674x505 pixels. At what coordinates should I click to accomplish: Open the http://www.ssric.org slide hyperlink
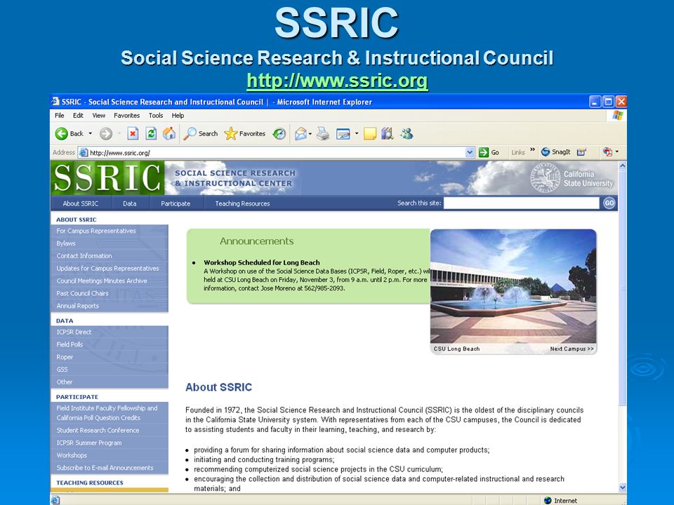(337, 81)
